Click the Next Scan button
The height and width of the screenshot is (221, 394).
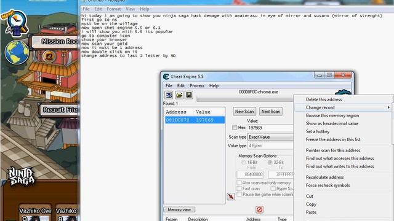point(271,112)
